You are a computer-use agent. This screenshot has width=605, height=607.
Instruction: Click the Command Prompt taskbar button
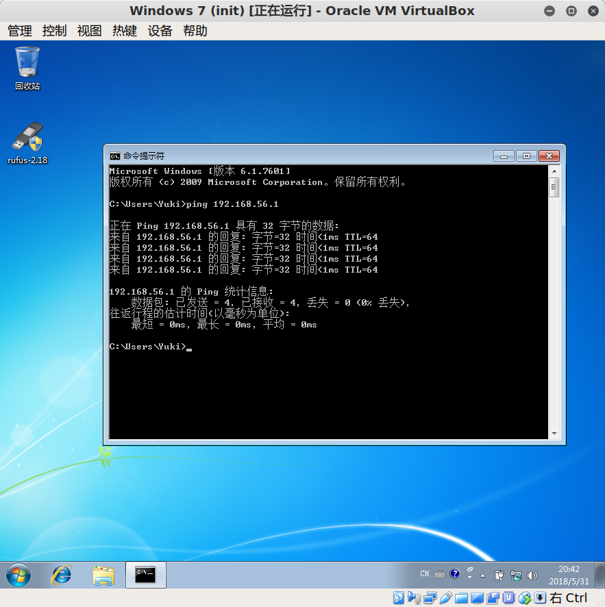(145, 575)
